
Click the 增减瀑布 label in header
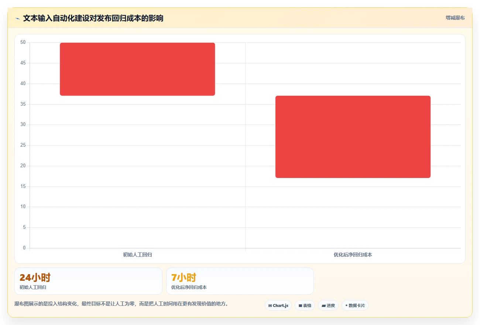[x=455, y=18]
